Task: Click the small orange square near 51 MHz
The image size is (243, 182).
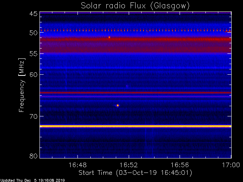Action: (109, 37)
